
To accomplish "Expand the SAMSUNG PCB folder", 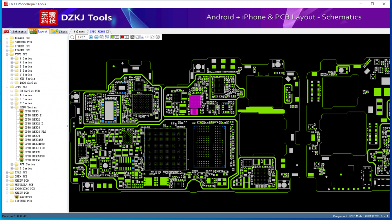I will 7,42.
